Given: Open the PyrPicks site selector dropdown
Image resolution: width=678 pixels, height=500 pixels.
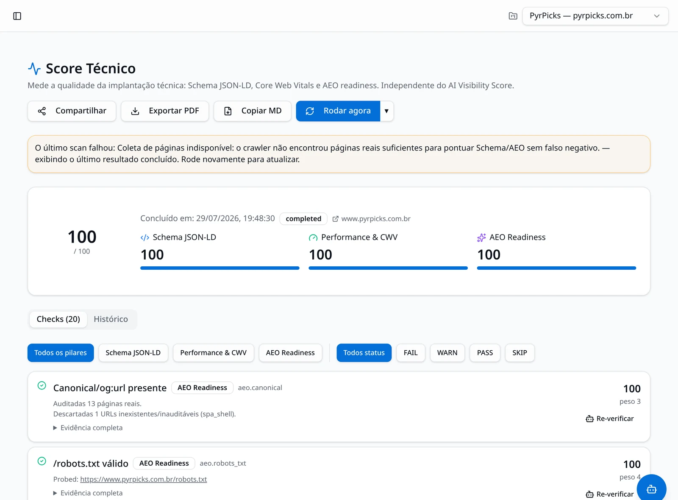Looking at the screenshot, I should 595,16.
